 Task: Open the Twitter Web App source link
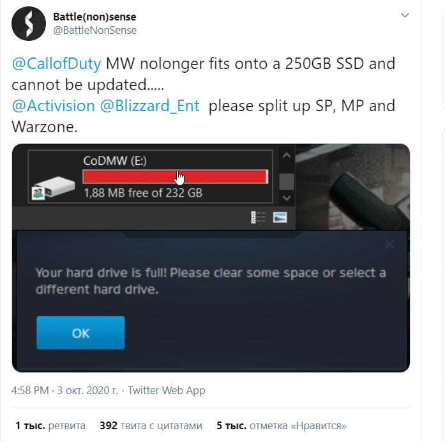click(x=166, y=390)
